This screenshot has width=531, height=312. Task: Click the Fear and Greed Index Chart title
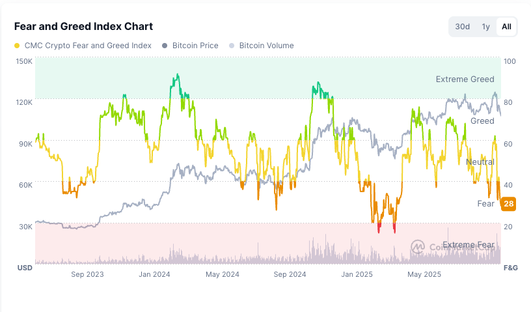coord(84,26)
